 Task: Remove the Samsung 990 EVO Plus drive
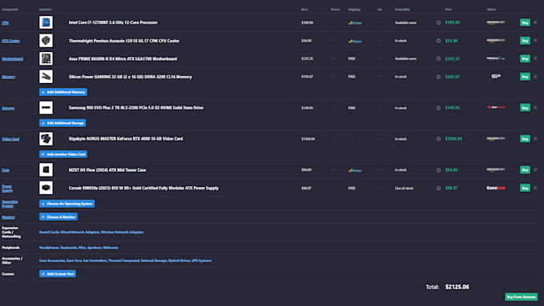point(535,108)
